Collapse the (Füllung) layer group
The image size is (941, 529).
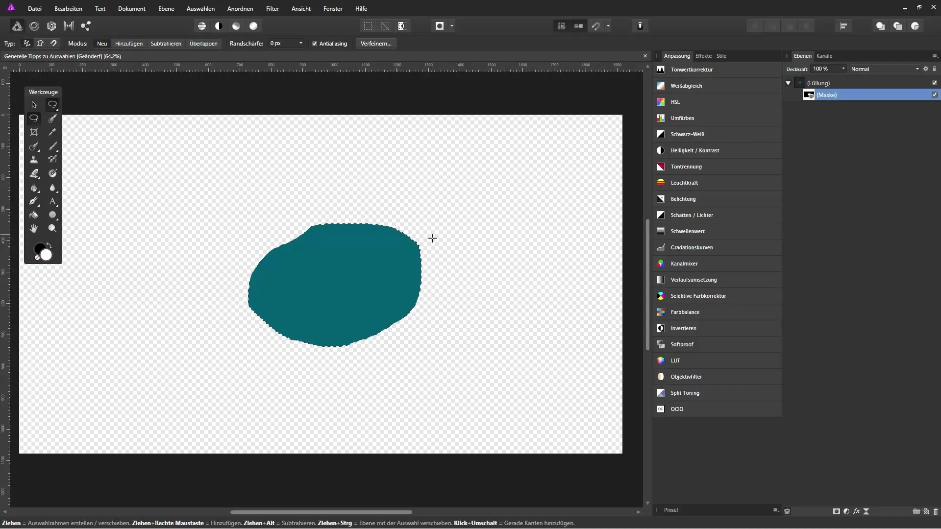tap(788, 83)
